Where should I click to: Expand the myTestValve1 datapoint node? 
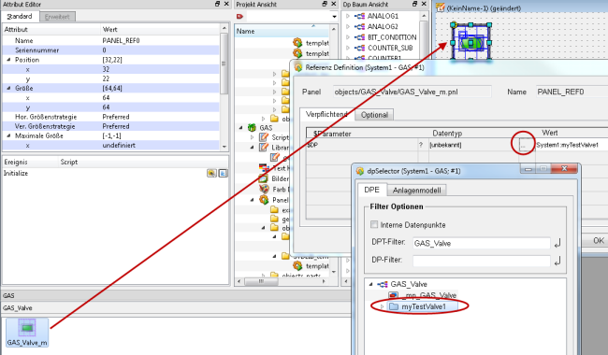tap(382, 306)
